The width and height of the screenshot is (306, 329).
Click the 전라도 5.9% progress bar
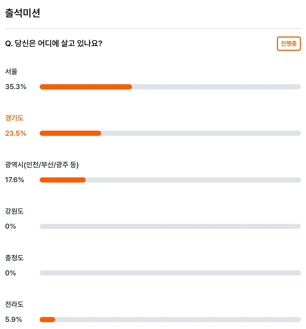(170, 320)
